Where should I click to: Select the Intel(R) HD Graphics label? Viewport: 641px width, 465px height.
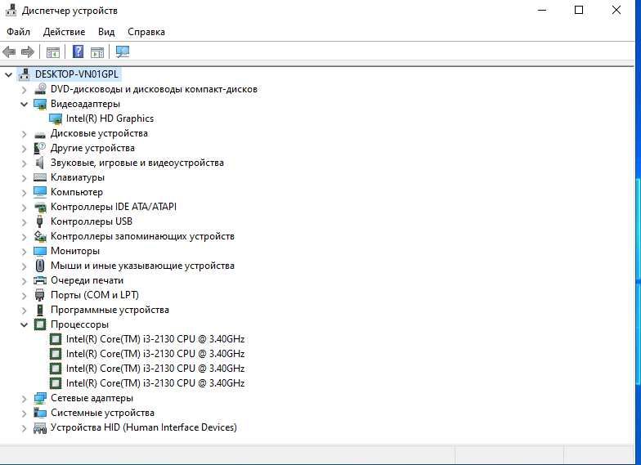[110, 118]
